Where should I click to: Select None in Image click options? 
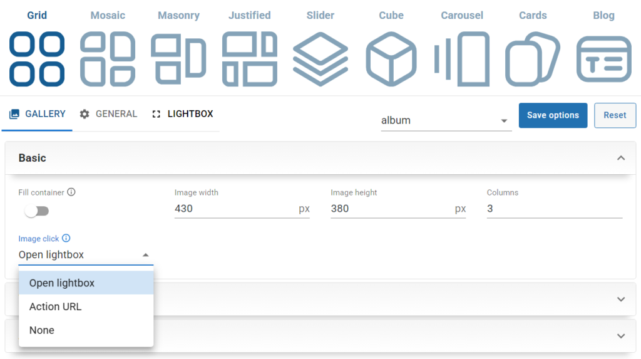pyautogui.click(x=42, y=330)
